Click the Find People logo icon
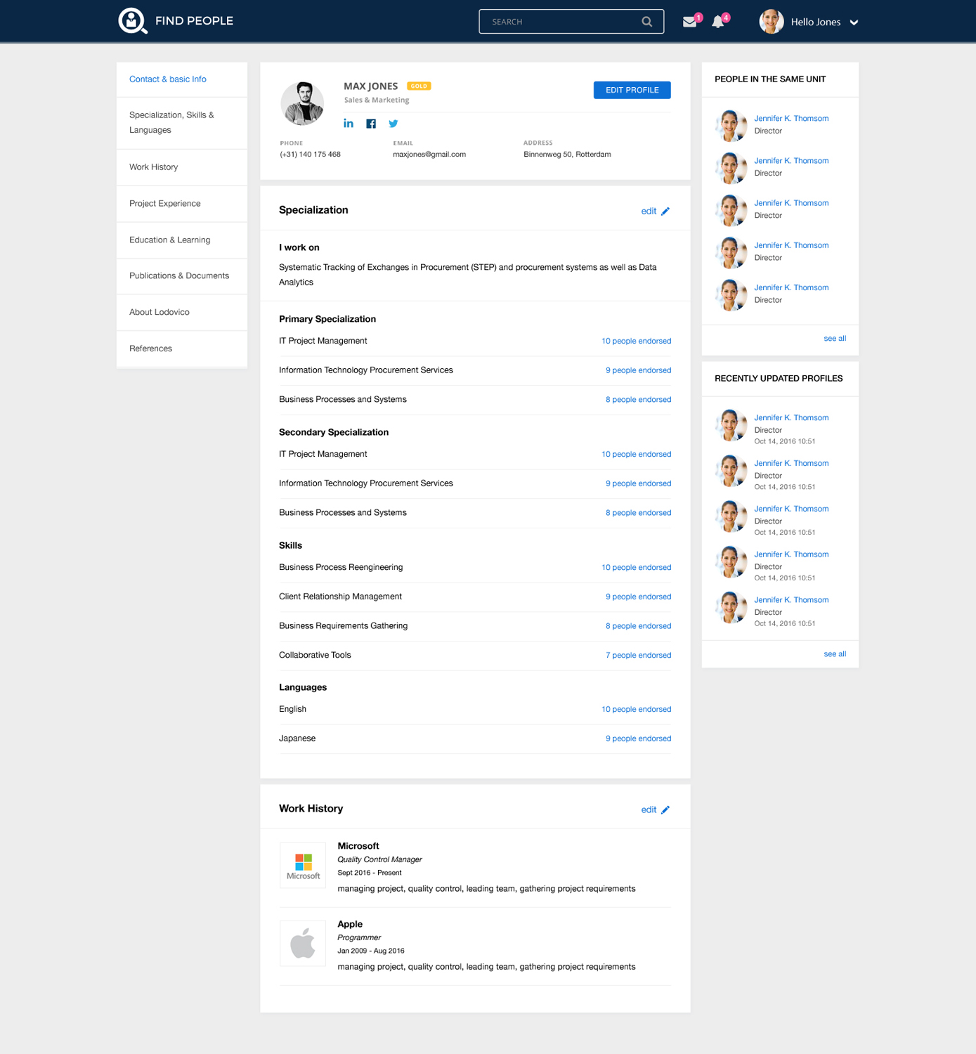 (132, 21)
